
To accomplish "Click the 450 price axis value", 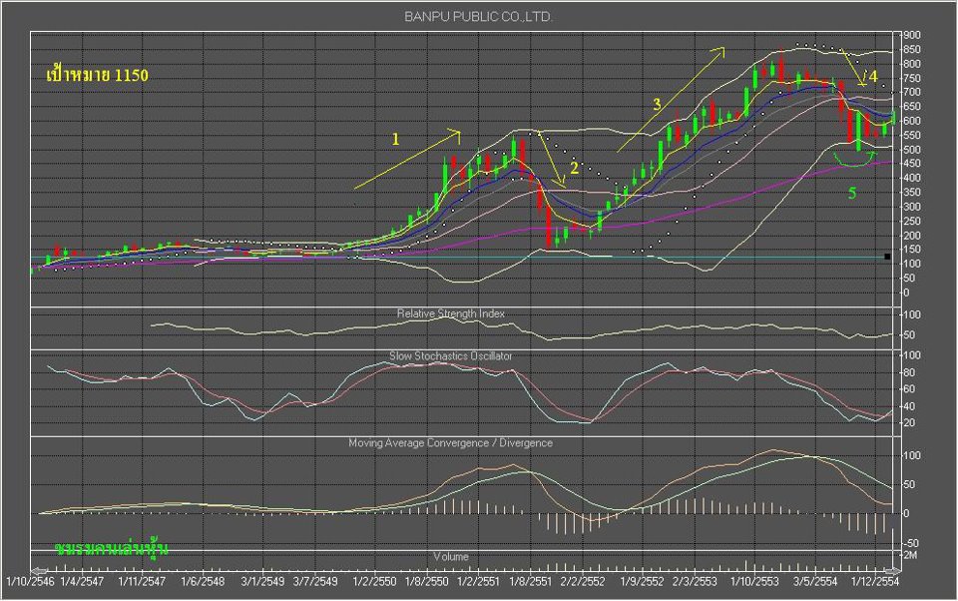I will click(x=911, y=164).
